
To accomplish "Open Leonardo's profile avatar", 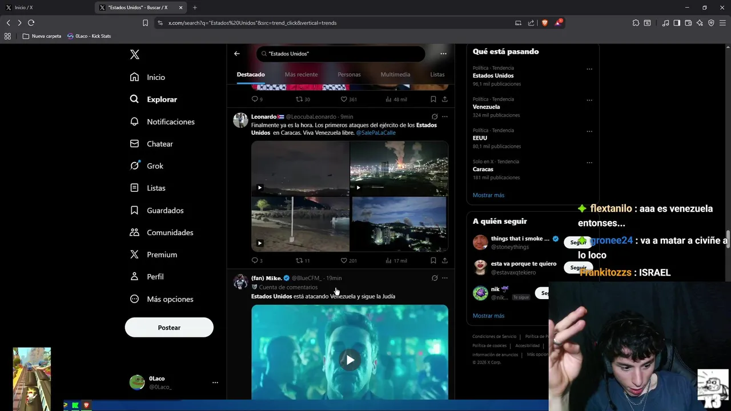I will point(240,120).
